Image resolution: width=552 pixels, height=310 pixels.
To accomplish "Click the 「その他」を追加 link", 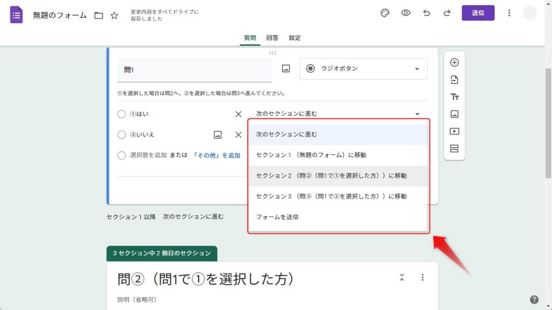I will pyautogui.click(x=217, y=156).
